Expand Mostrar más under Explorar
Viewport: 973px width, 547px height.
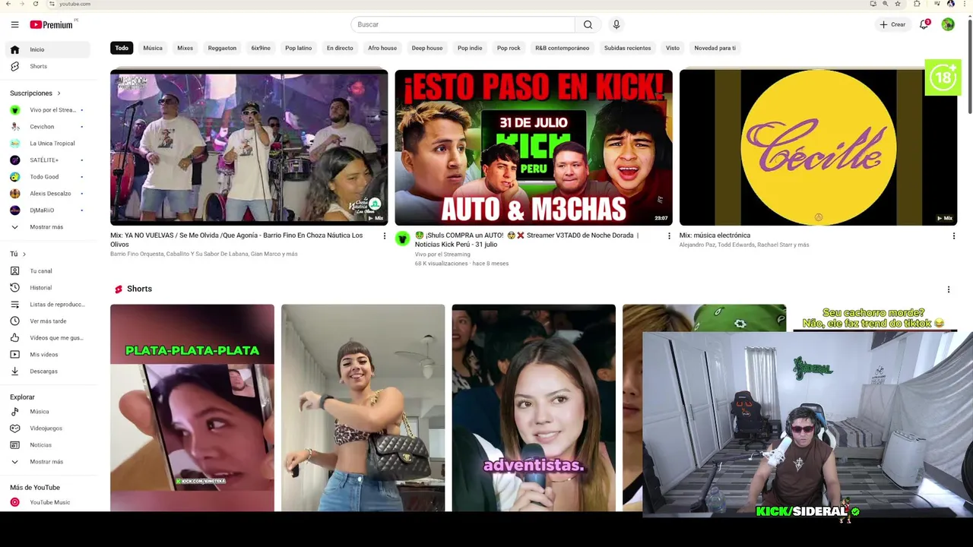click(47, 461)
